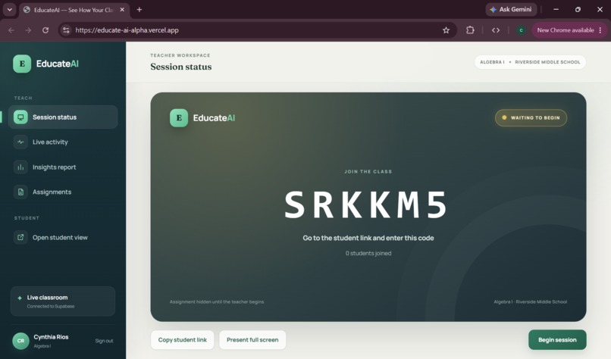Click Sign out link

(x=104, y=341)
